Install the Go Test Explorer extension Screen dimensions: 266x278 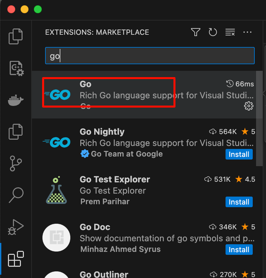point(239,202)
